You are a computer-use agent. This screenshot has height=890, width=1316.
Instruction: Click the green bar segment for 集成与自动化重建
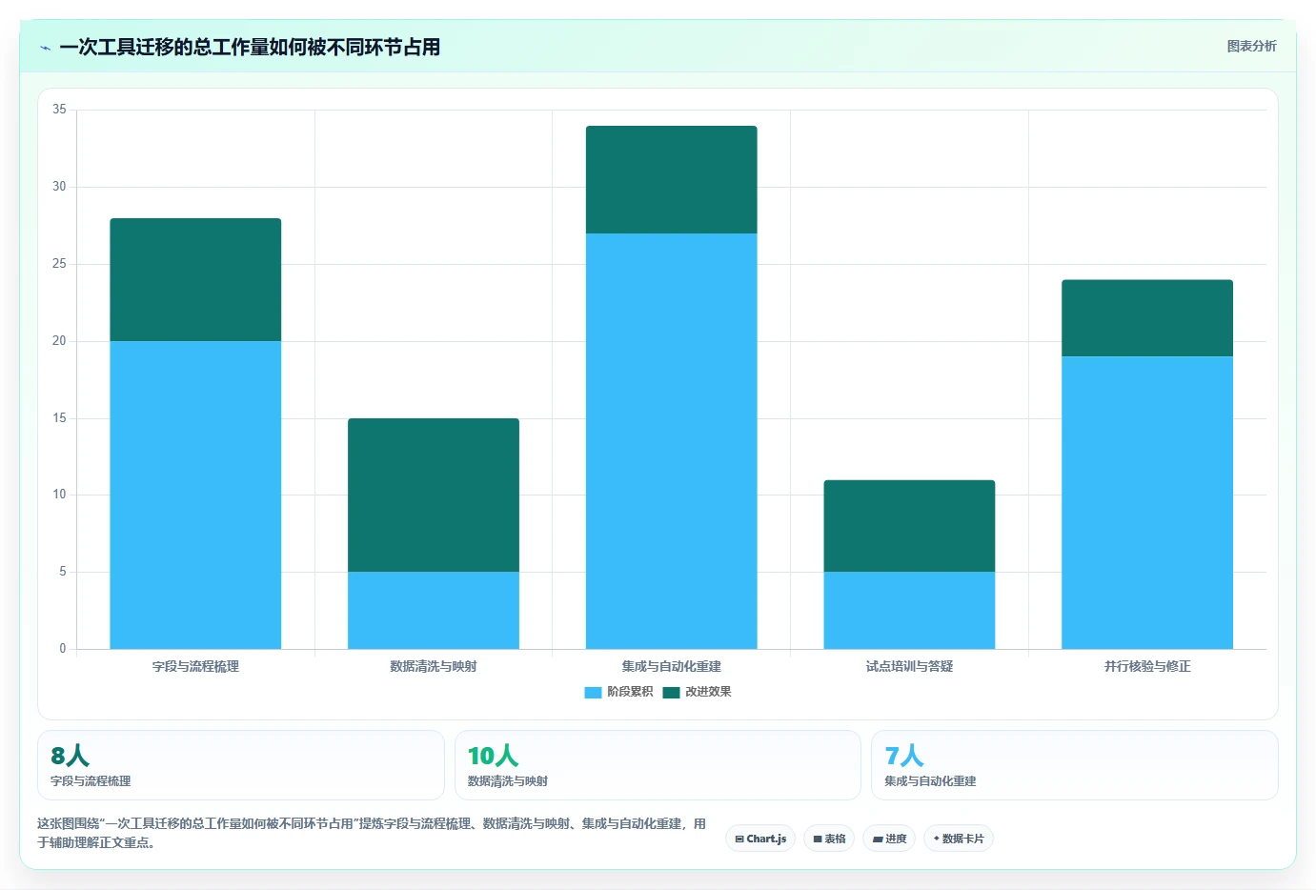tap(672, 179)
